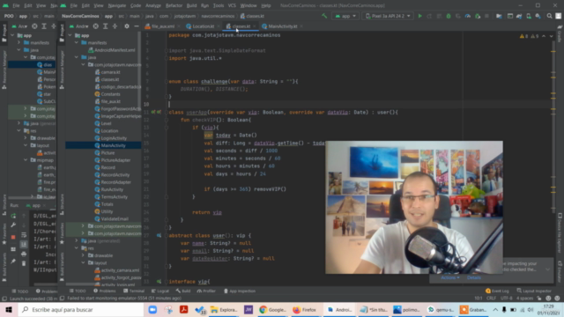Expand the drawable folder under res
This screenshot has width=564, height=317.
[x=83, y=255]
